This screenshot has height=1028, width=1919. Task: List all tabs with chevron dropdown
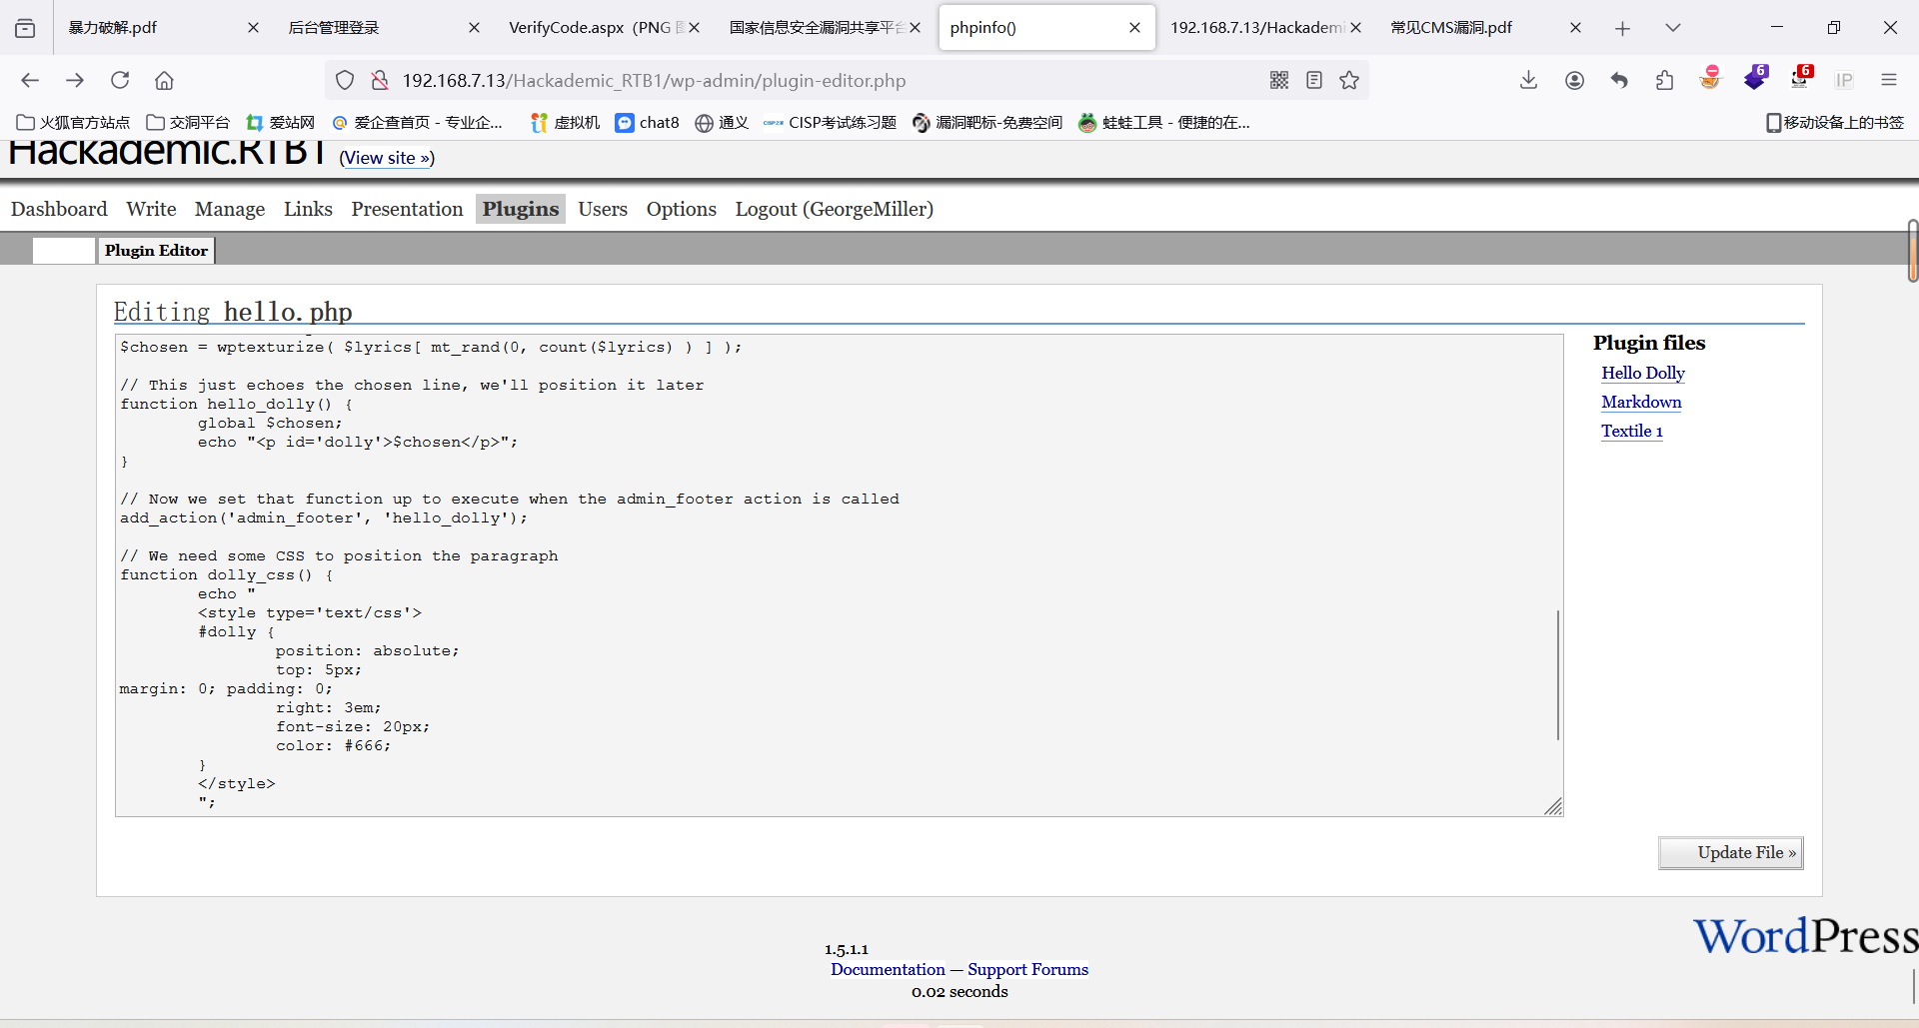(1673, 28)
